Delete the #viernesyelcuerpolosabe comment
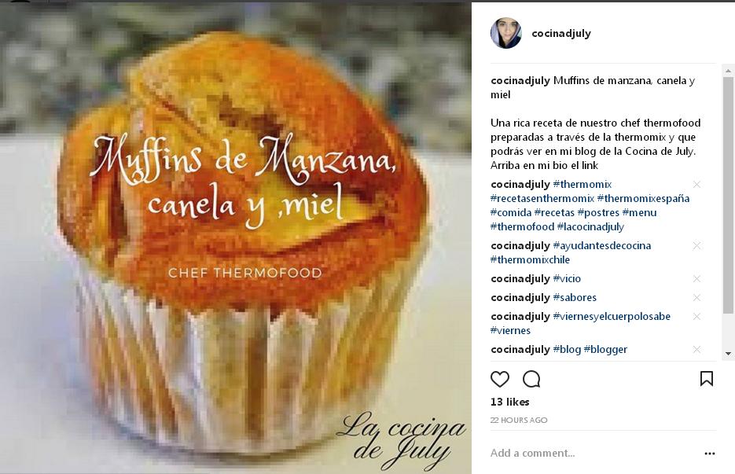Viewport: 735px width, 474px height. (696, 317)
